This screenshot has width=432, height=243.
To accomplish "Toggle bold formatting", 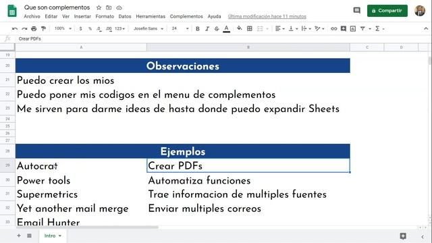I will coord(198,28).
